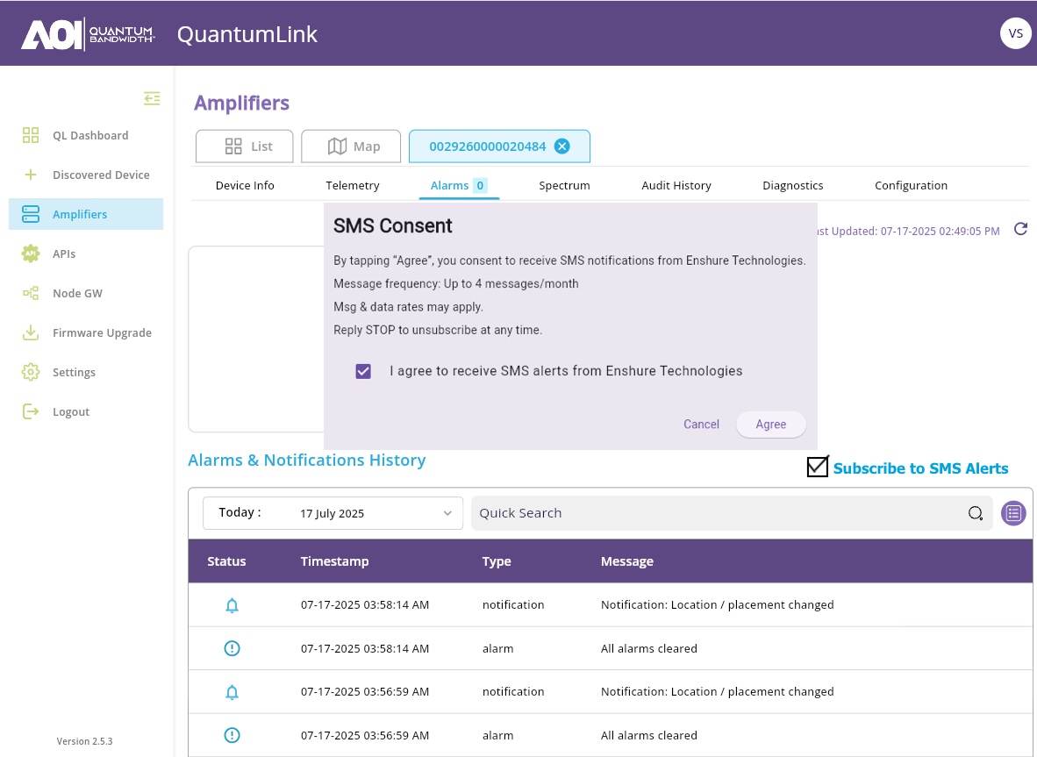Select 'All alarms cleared' message at 03:56:59

[649, 735]
